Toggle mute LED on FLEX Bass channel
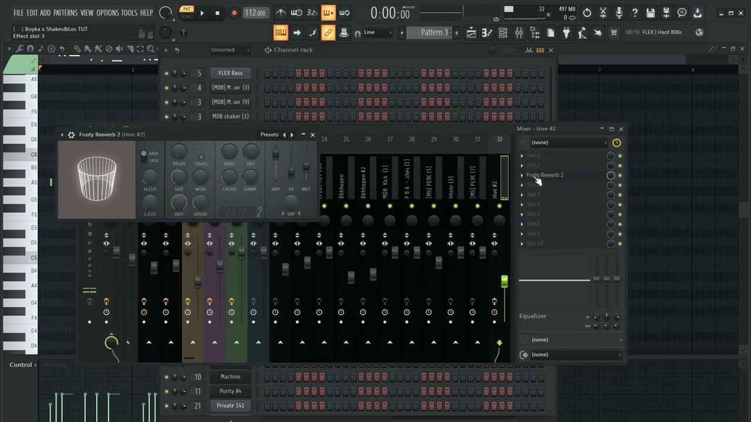 [167, 73]
